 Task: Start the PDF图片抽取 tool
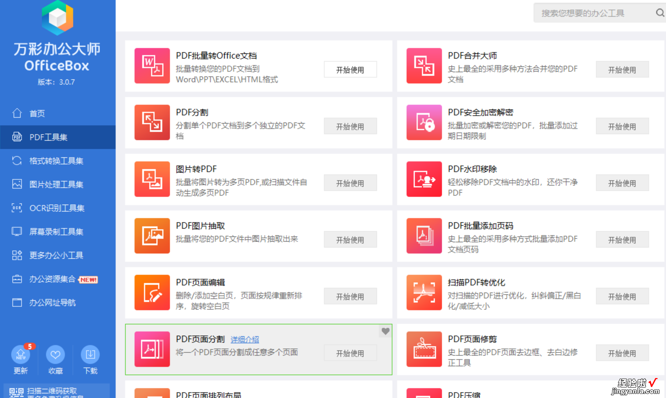click(350, 240)
